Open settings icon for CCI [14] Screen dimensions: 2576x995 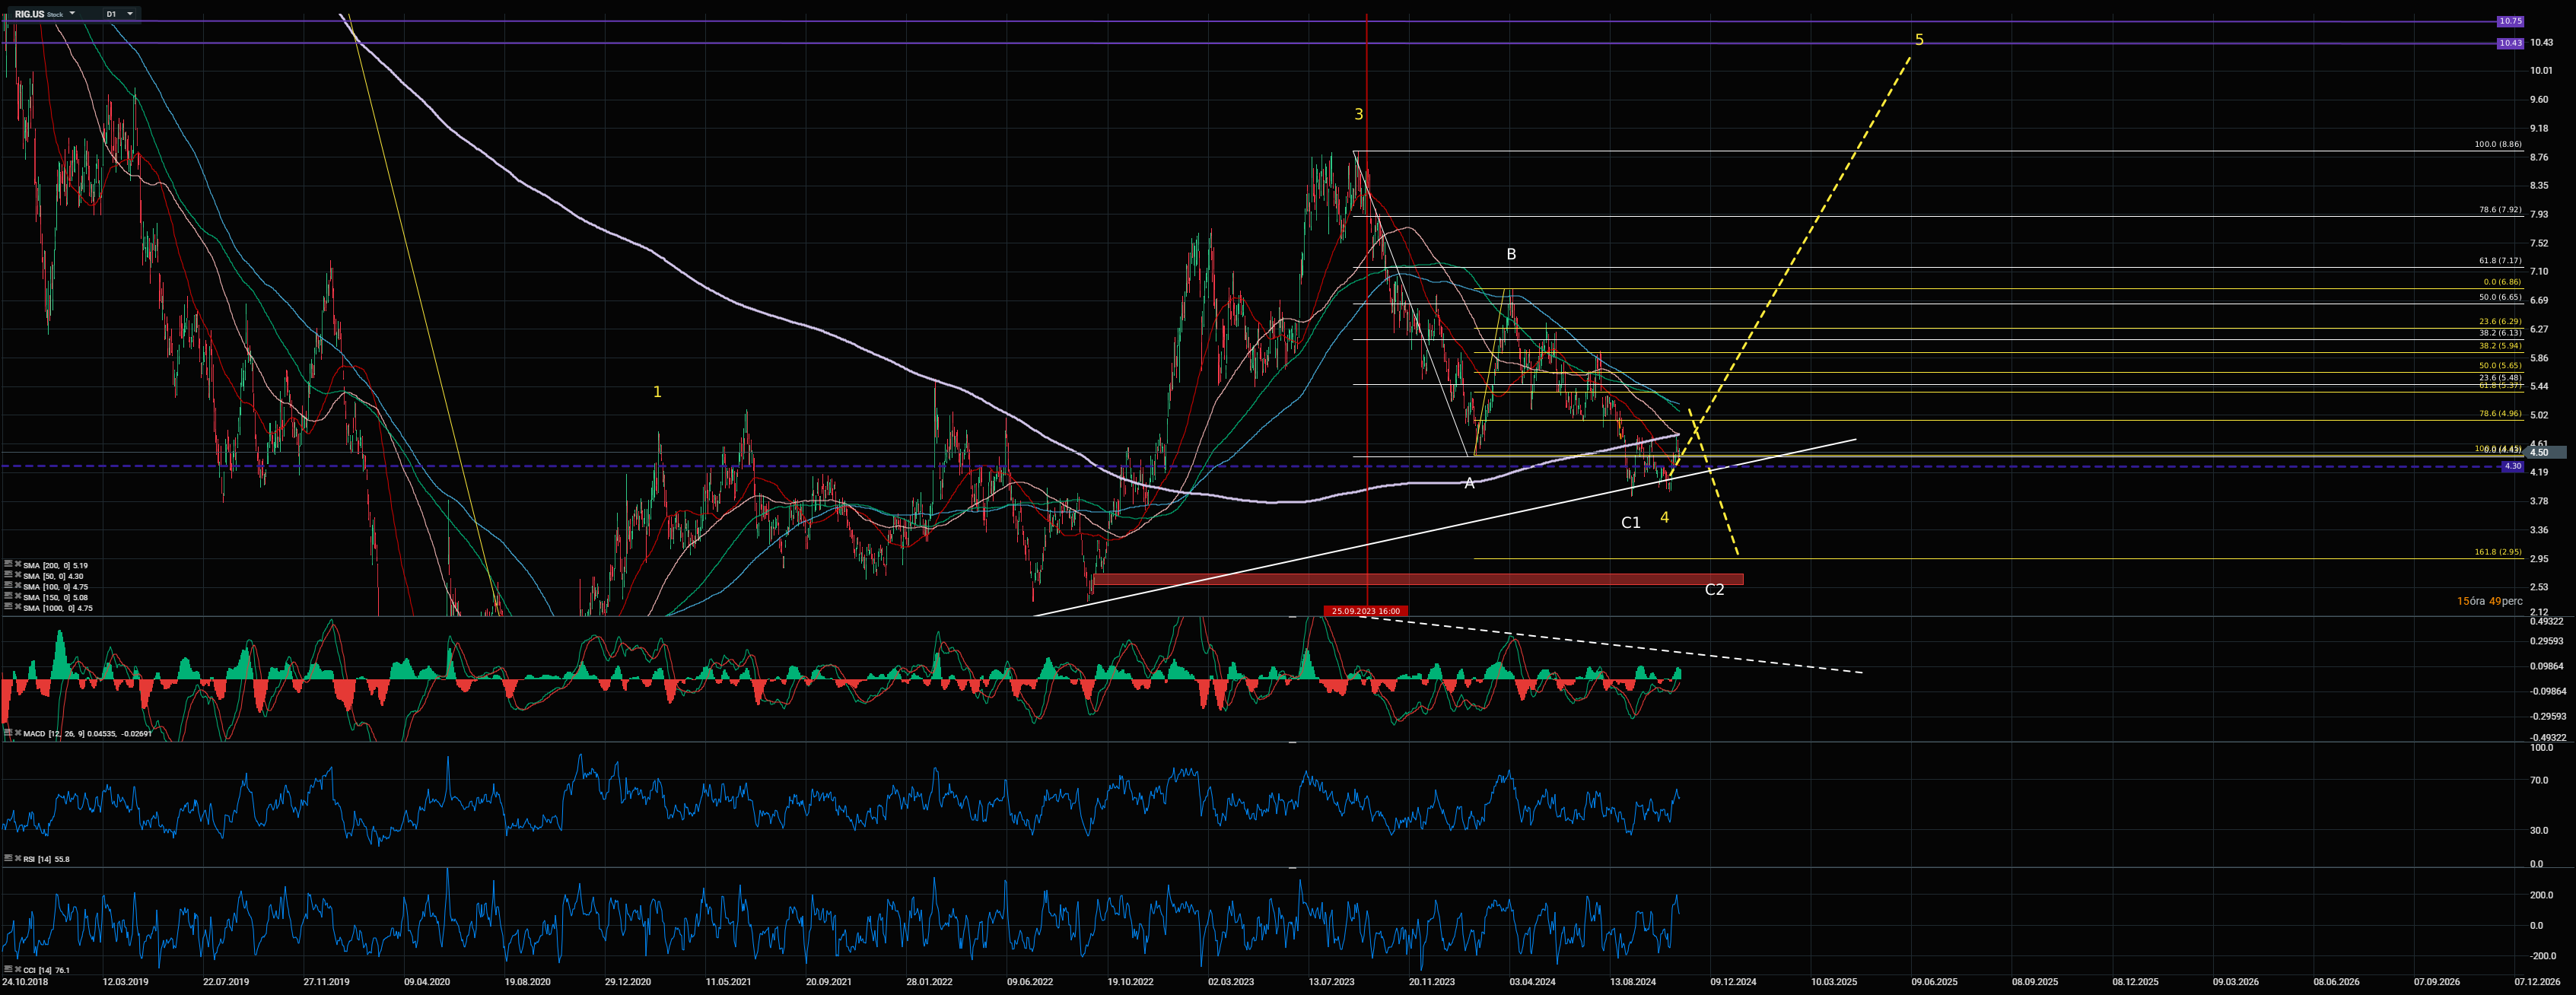click(x=8, y=969)
